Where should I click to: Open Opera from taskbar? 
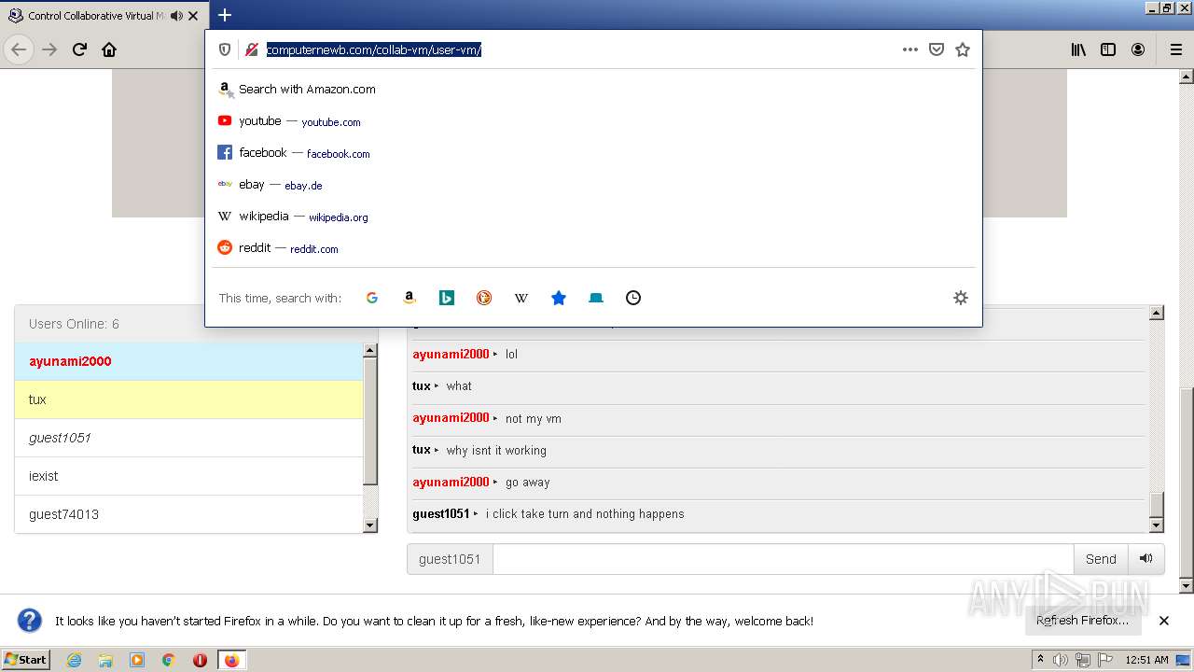tap(200, 660)
